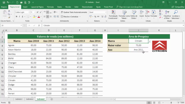Decrease indent

tap(55, 17)
